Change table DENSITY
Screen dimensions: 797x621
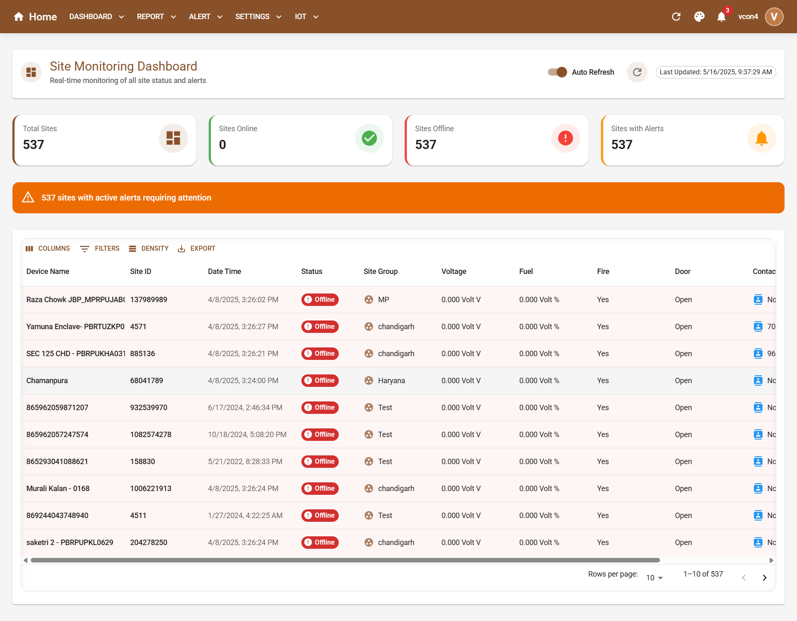pos(148,248)
